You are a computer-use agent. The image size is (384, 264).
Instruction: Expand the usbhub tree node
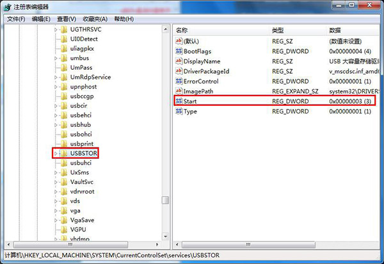click(x=56, y=125)
